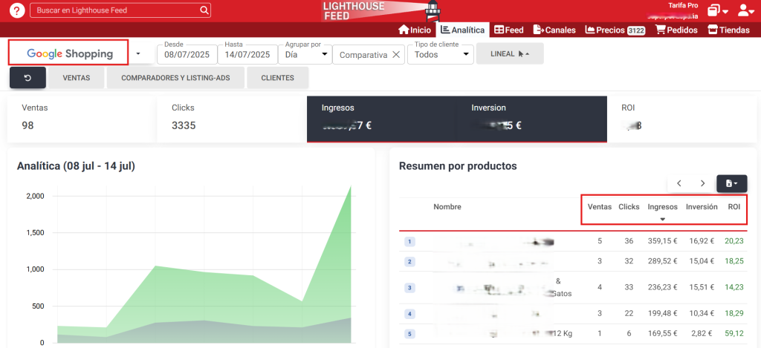Image resolution: width=761 pixels, height=348 pixels.
Task: Open the Feed tab
Action: [508, 30]
